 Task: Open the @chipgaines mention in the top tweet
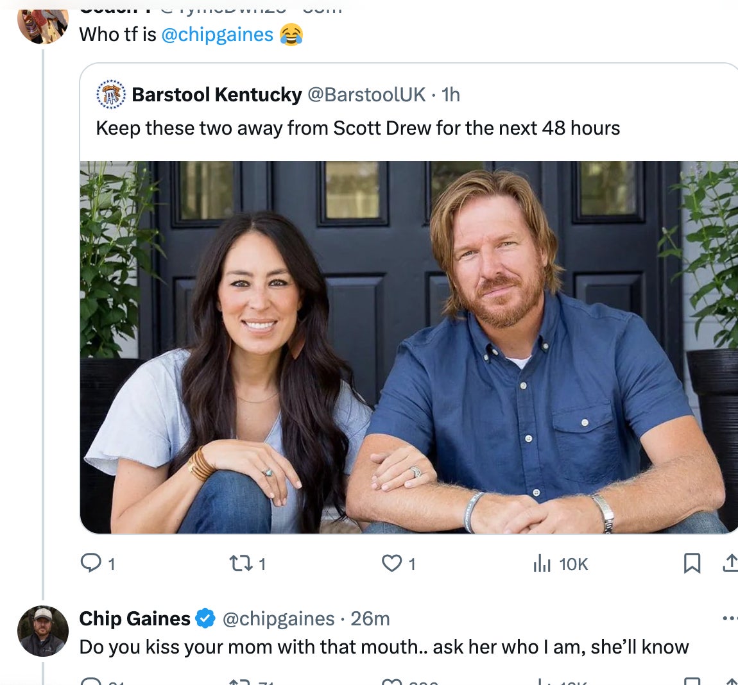(218, 34)
